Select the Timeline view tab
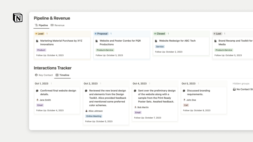Screen dimensions: 253x142 pos(62,75)
